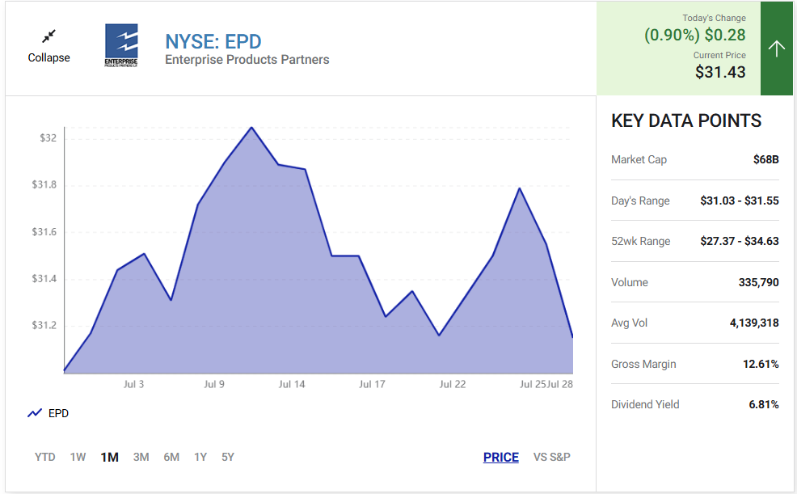Viewport: 797px width, 494px height.
Task: Switch chart range to 6M
Action: [171, 457]
